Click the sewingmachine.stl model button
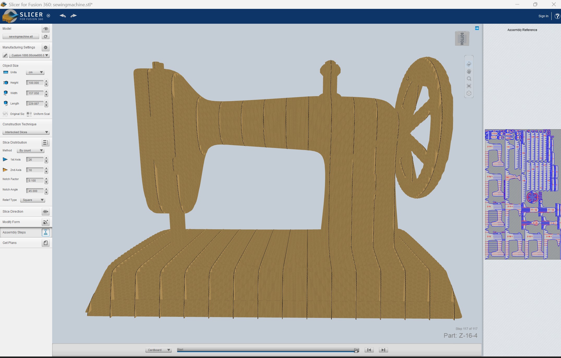The image size is (561, 358). (21, 36)
